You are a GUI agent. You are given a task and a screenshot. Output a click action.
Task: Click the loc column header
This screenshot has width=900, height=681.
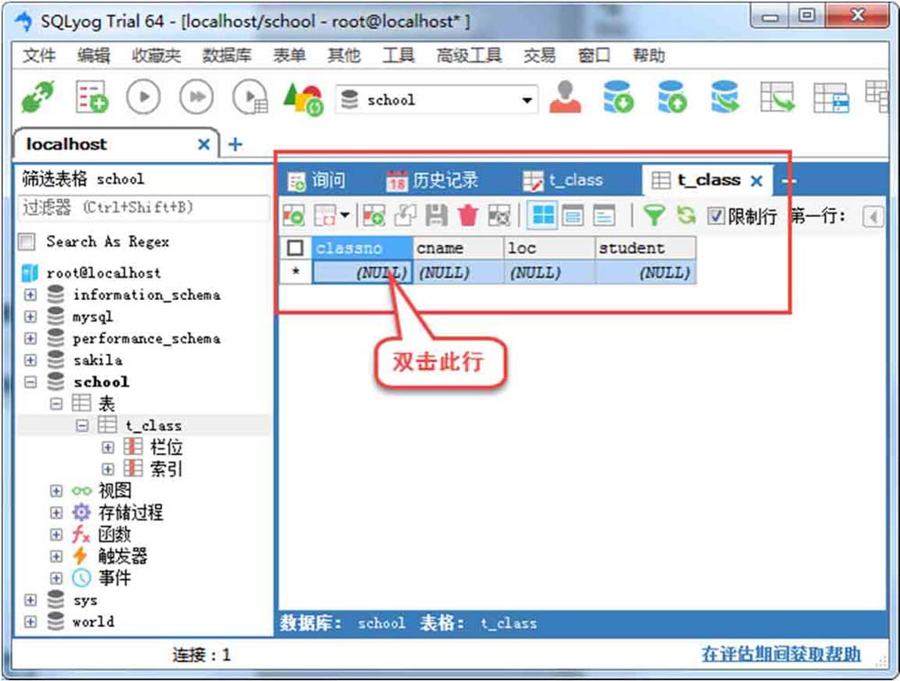pos(549,249)
